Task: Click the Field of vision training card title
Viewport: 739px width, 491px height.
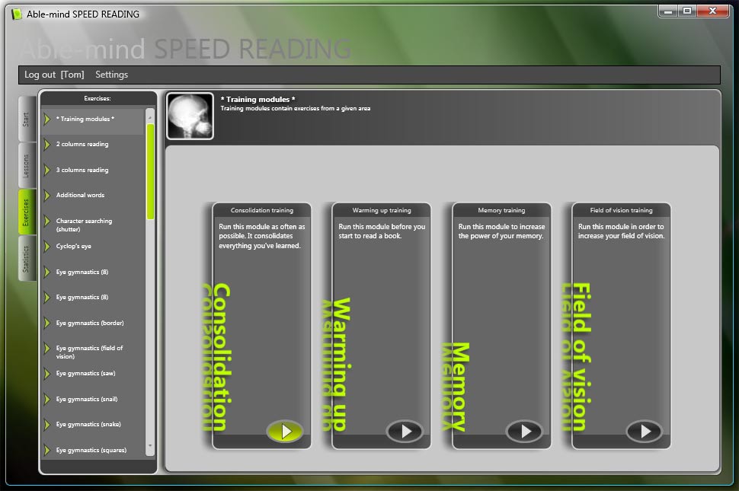Action: (x=621, y=210)
